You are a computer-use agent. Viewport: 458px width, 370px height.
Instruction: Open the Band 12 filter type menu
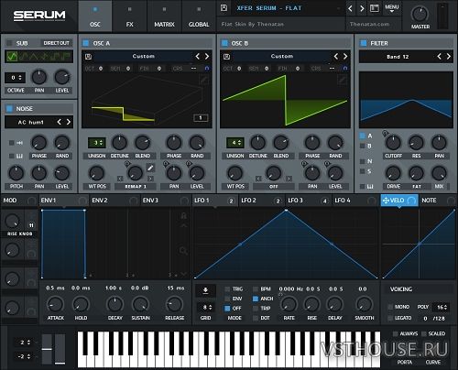point(398,57)
